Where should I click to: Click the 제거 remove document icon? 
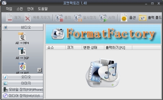click(9, 18)
